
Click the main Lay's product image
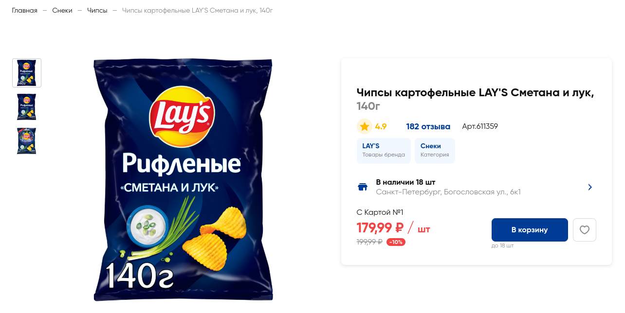(183, 180)
